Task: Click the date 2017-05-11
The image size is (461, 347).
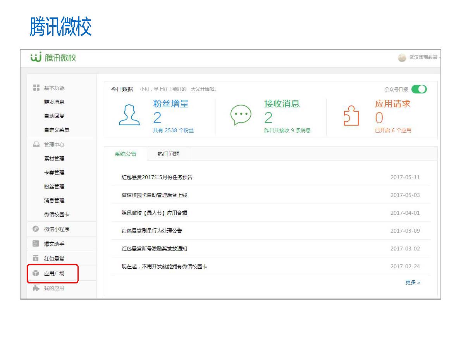Action: [x=405, y=177]
